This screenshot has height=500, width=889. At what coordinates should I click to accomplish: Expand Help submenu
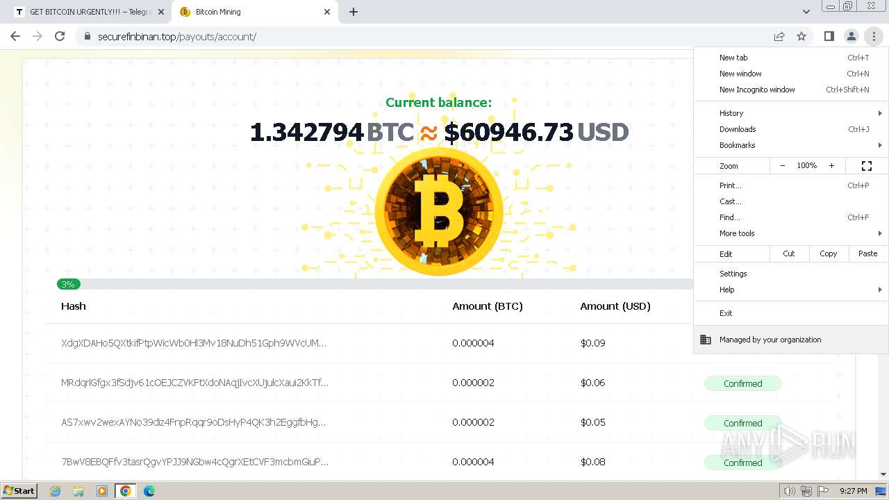coord(791,290)
